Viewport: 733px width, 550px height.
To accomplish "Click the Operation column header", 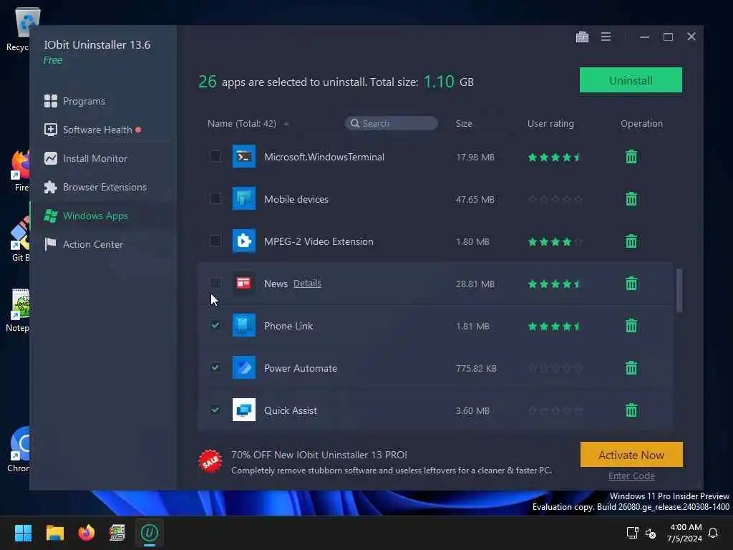I will point(641,123).
